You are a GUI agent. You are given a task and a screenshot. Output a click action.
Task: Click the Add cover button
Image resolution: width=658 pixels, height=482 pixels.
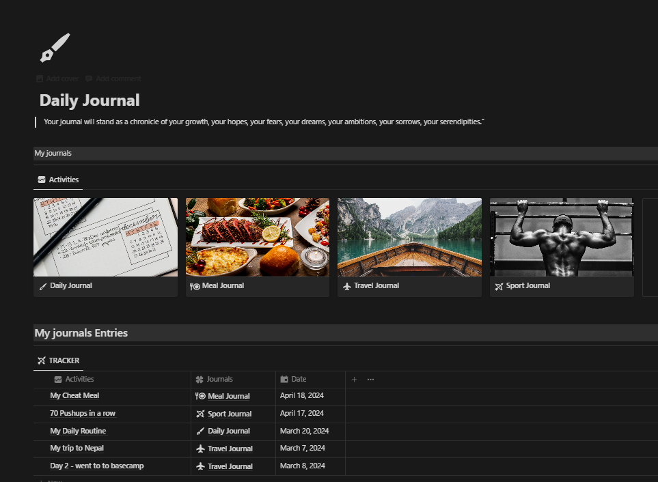point(57,79)
